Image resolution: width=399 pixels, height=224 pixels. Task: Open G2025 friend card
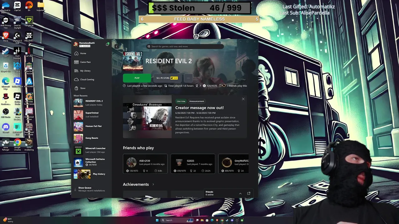[193, 164]
